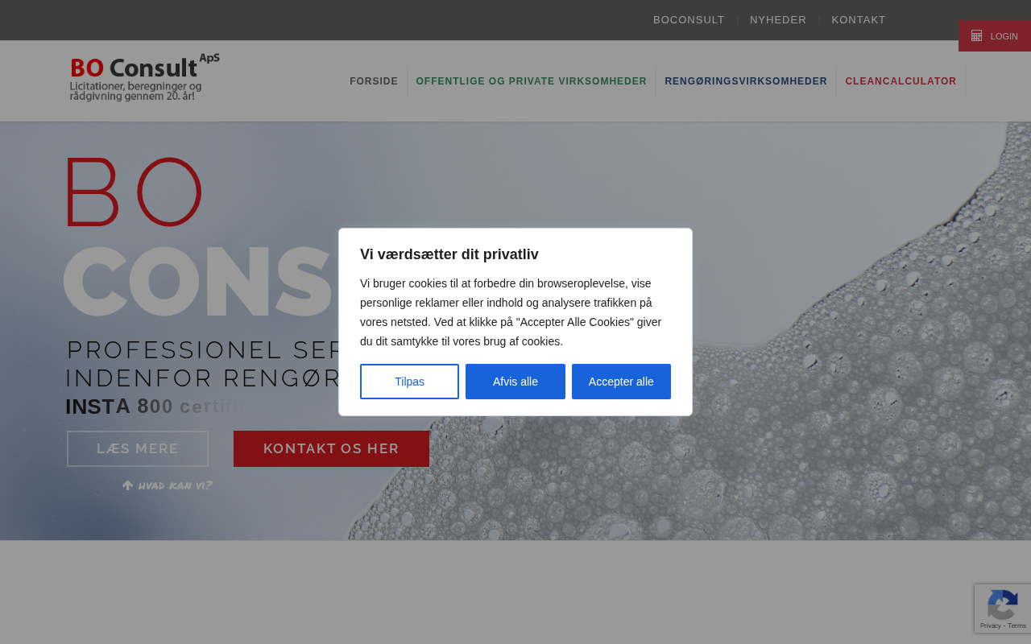Viewport: 1031px width, 644px height.
Task: Open the NYHEDER top menu item
Action: pyautogui.click(x=778, y=20)
